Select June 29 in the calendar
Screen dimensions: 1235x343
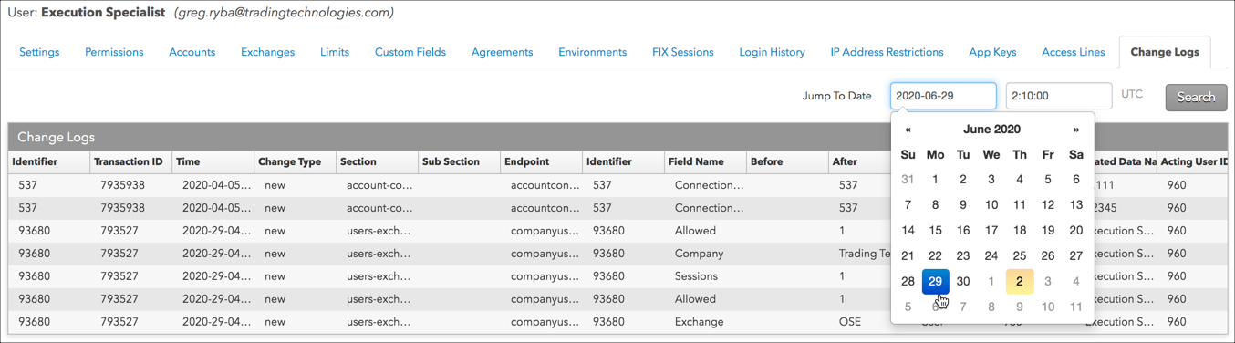(x=935, y=281)
